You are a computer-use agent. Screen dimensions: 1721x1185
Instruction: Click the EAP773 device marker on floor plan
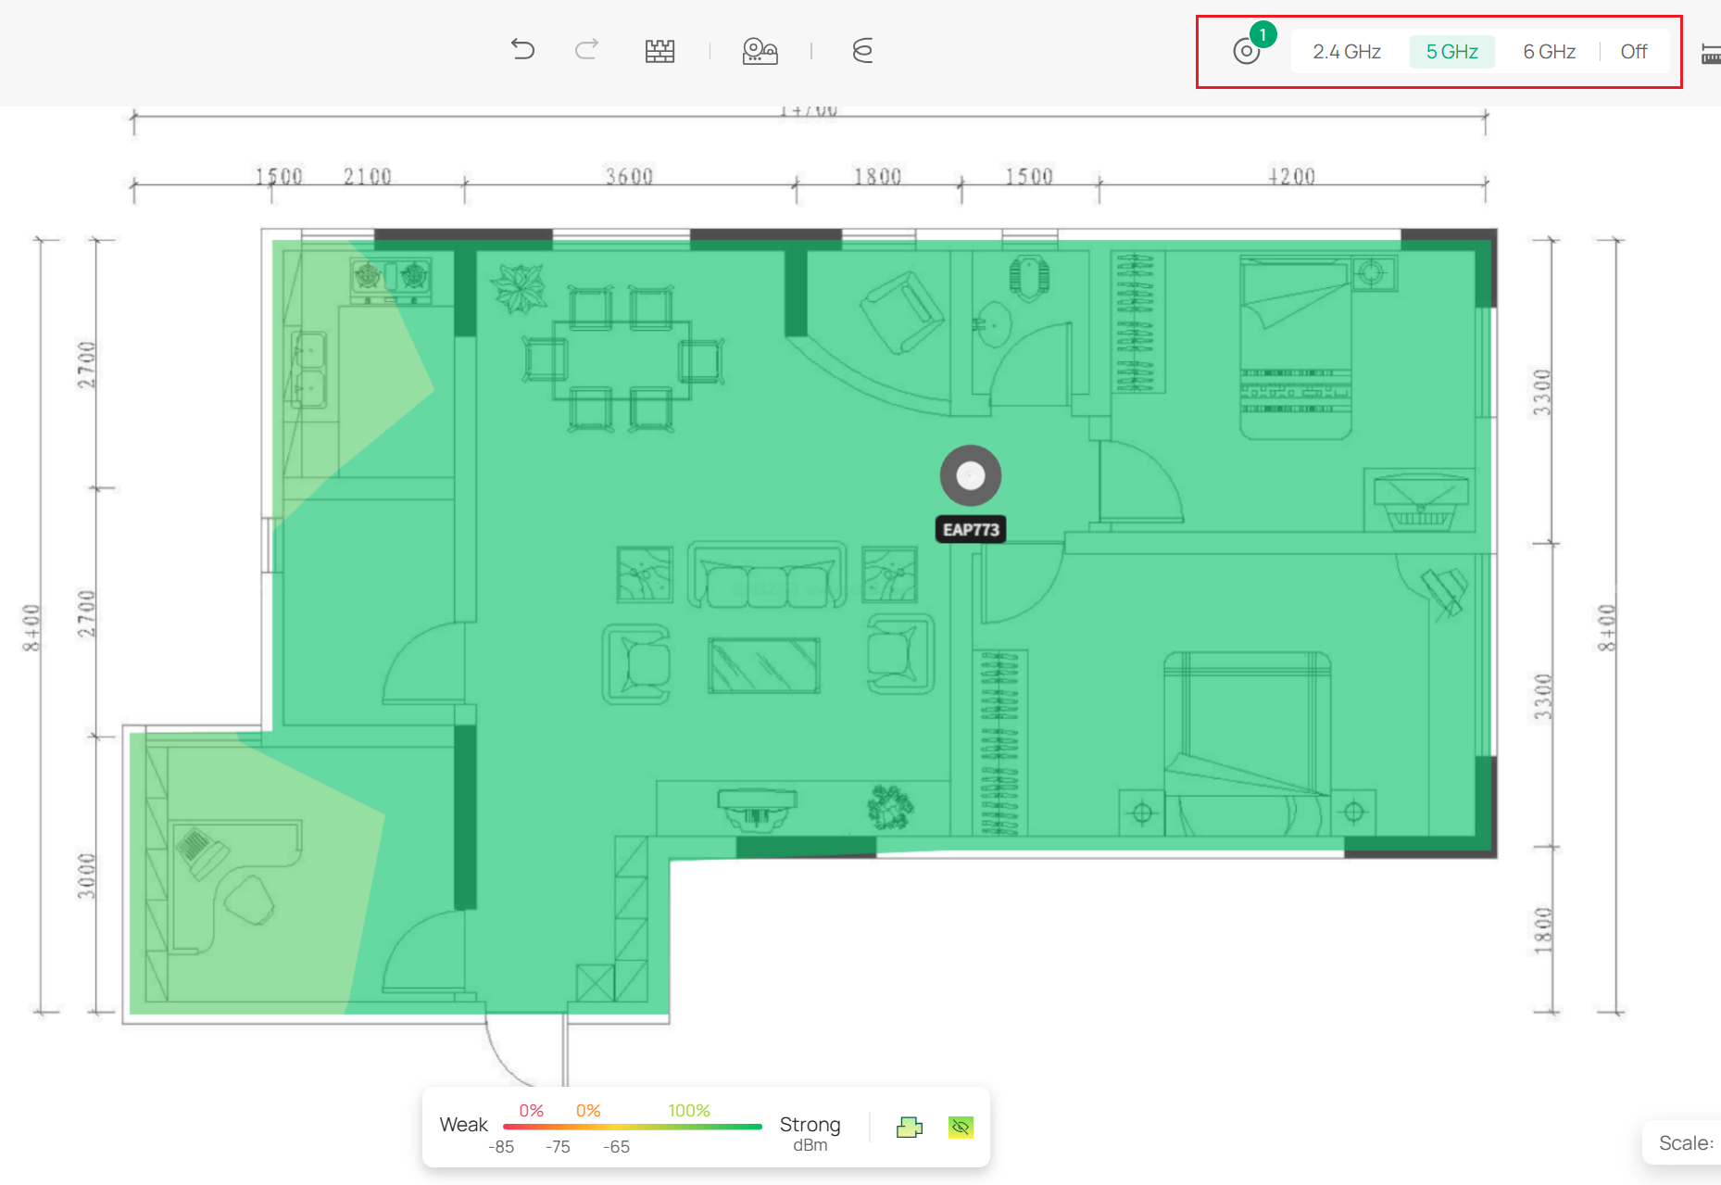(x=970, y=475)
